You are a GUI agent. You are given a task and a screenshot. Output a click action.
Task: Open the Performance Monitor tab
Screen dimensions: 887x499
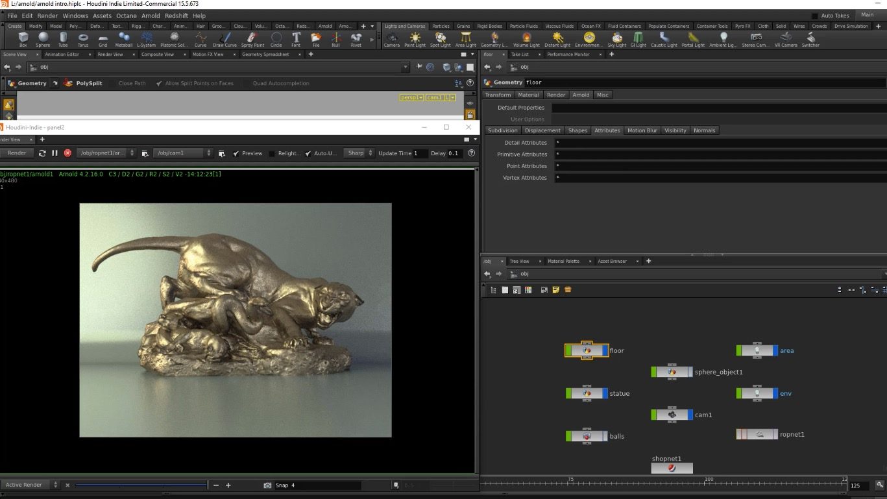[x=568, y=55]
